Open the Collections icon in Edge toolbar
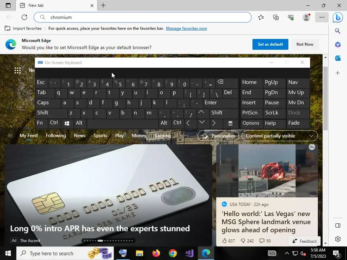Viewport: 347px width, 260px height. (x=276, y=17)
